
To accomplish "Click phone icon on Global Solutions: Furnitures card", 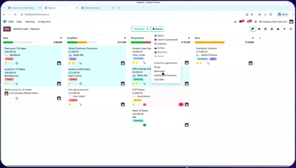I will 81,63.
